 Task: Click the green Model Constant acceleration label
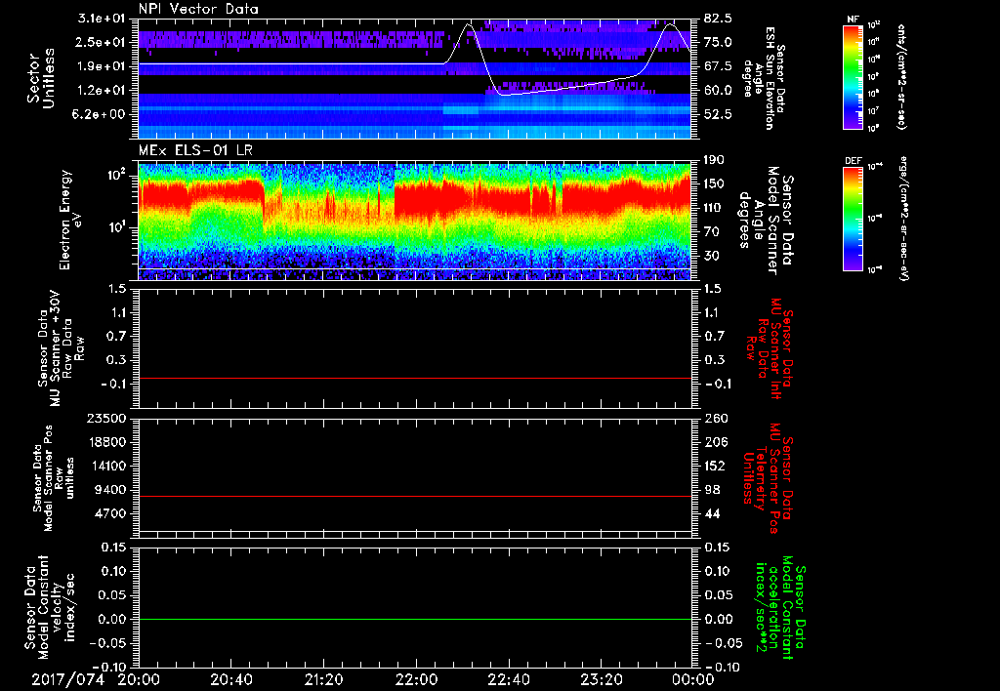click(x=779, y=609)
